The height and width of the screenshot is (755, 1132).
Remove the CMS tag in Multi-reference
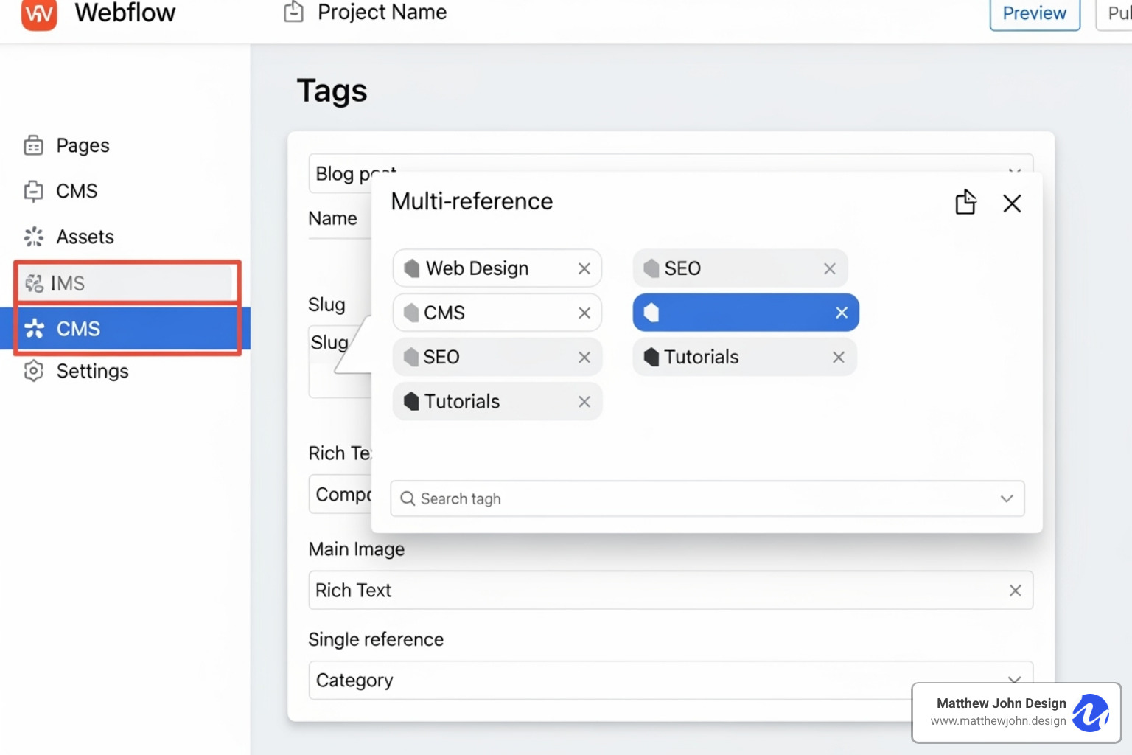point(584,313)
